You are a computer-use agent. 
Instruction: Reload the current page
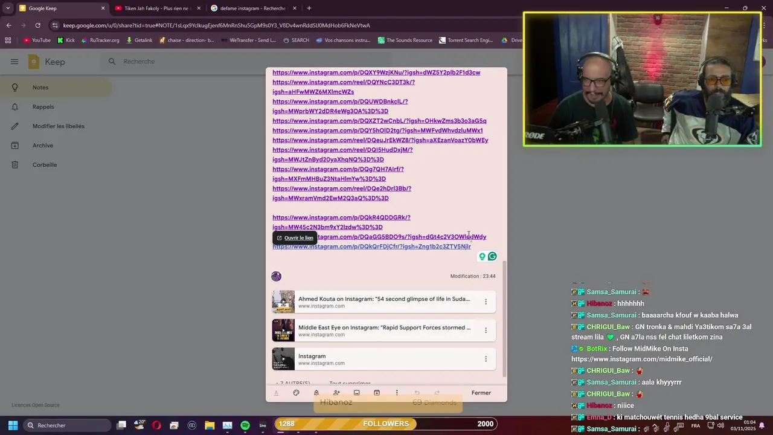[x=37, y=25]
